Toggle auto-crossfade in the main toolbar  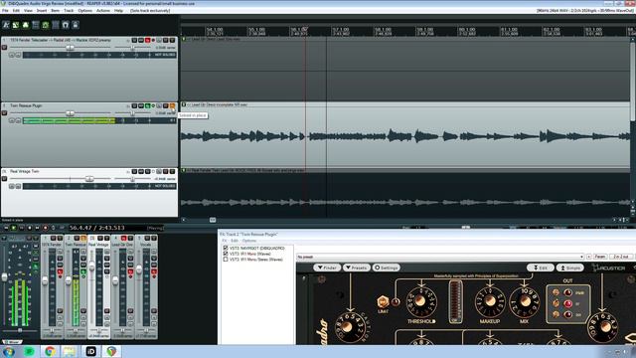pyautogui.click(x=16, y=25)
